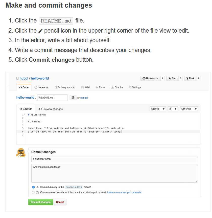
Task: Click the Finish README commit summary field
Action: point(114,159)
